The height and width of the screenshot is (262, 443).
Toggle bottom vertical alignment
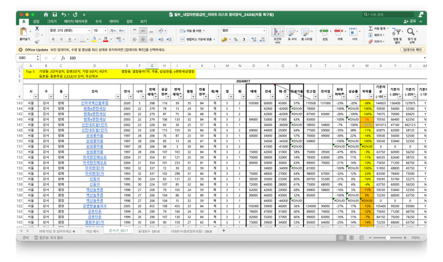pyautogui.click(x=151, y=30)
